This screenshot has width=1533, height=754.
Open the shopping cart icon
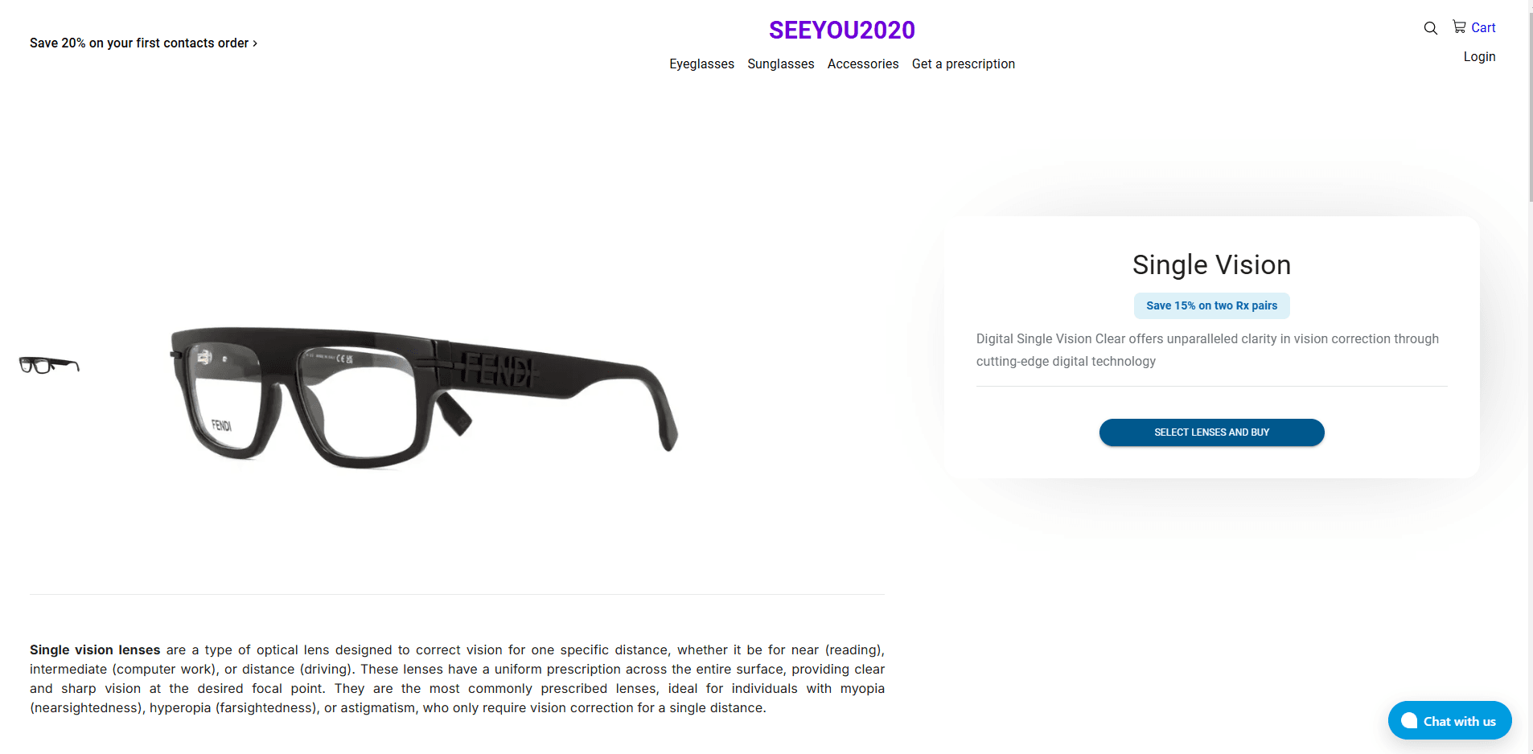(x=1459, y=27)
